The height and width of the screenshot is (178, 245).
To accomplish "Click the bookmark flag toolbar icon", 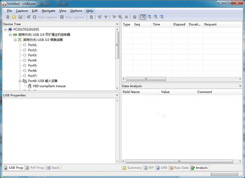I will click(114, 17).
